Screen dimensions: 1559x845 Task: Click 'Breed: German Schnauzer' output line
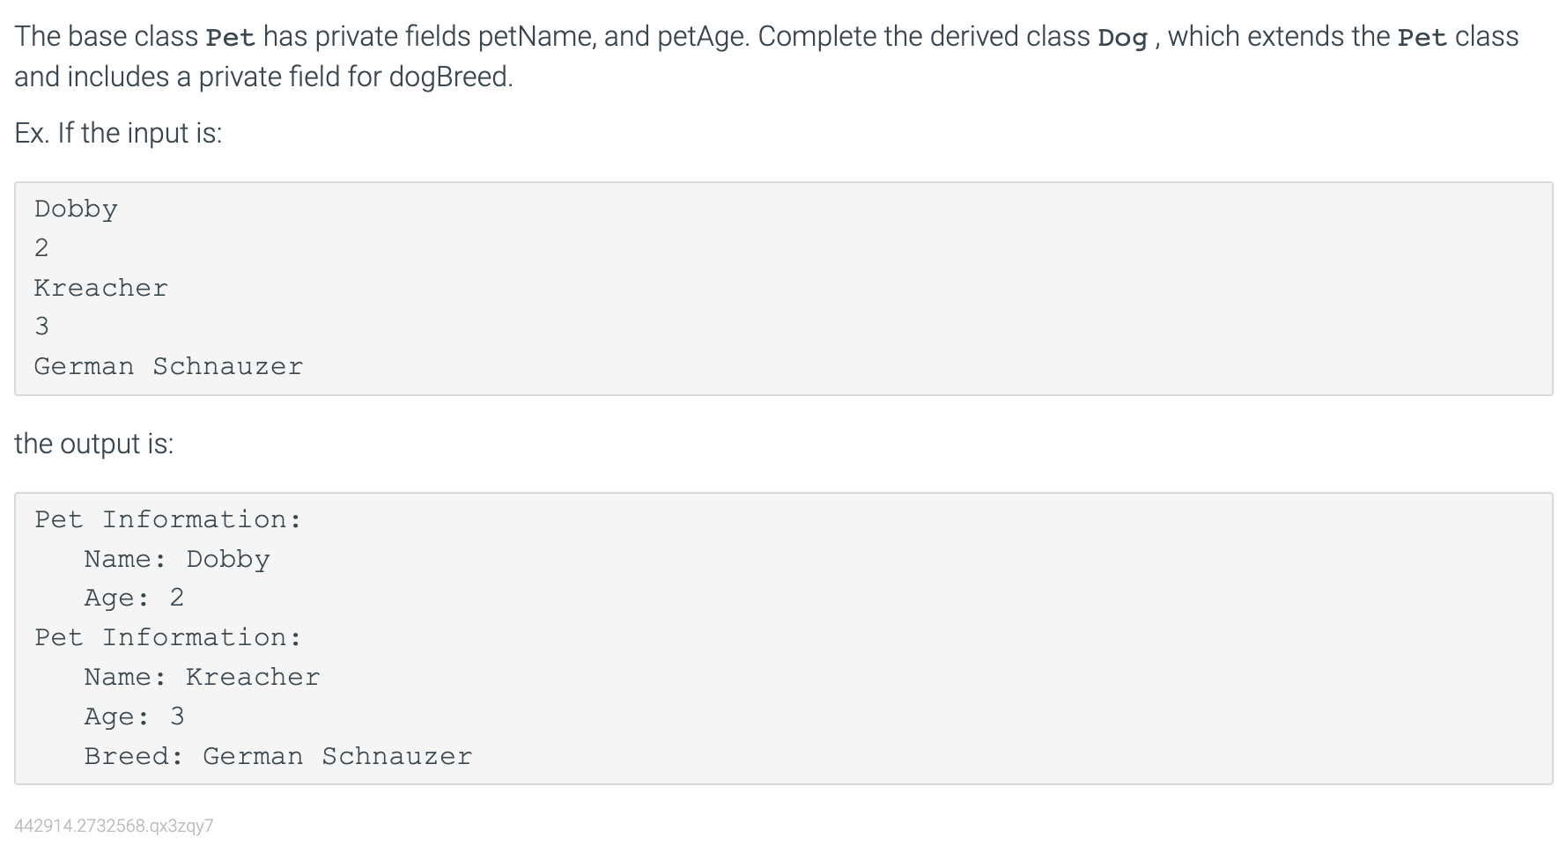pyautogui.click(x=278, y=756)
